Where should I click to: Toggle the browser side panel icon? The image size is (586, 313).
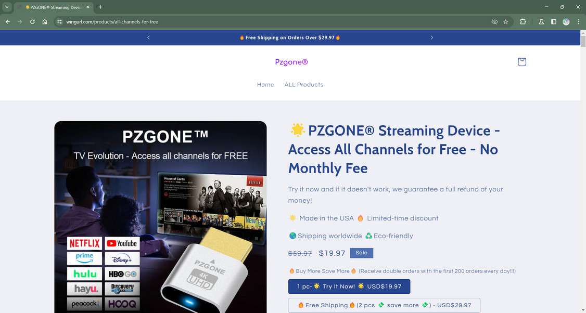[x=554, y=22]
